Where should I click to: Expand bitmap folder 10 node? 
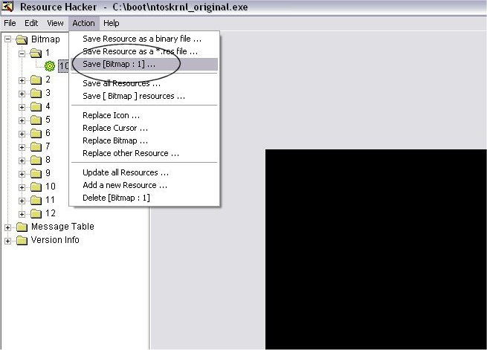tap(22, 187)
